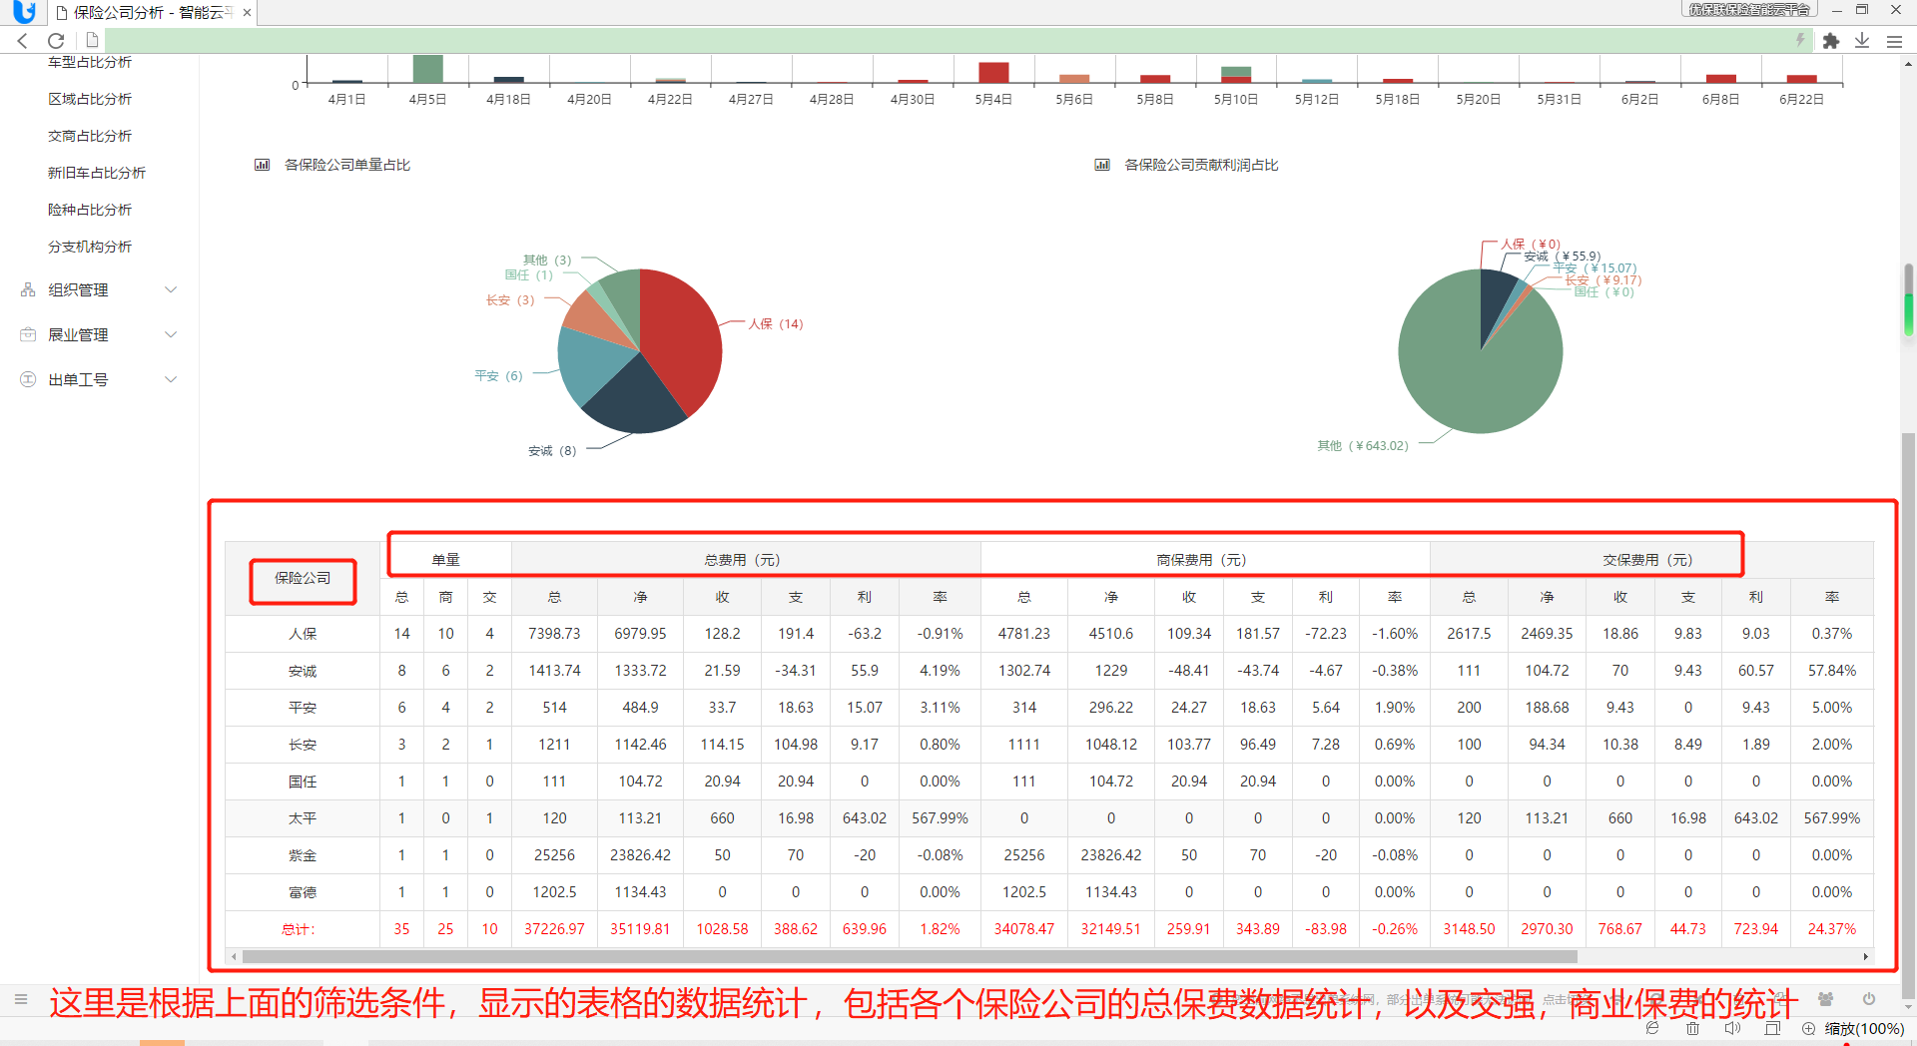The image size is (1917, 1046).
Task: Reload the page with refresh icon
Action: click(56, 41)
